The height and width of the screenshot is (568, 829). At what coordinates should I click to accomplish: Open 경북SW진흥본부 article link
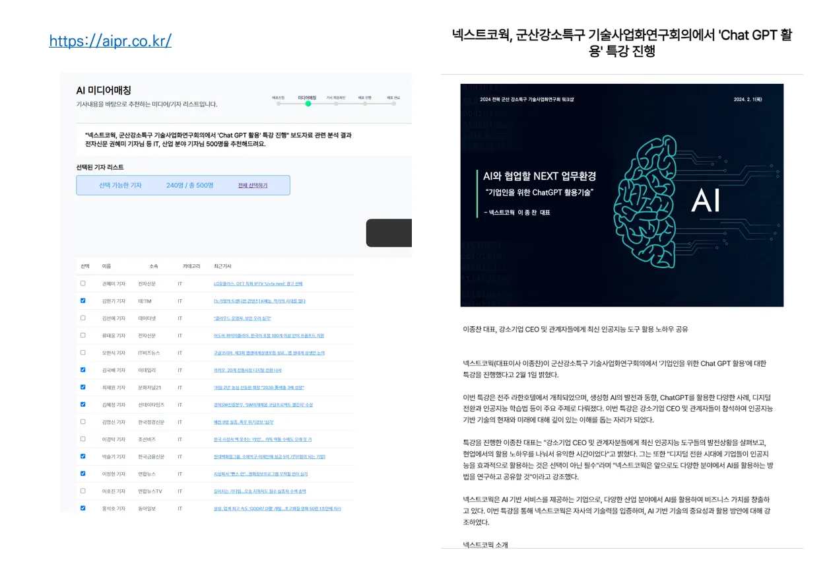[x=263, y=404]
